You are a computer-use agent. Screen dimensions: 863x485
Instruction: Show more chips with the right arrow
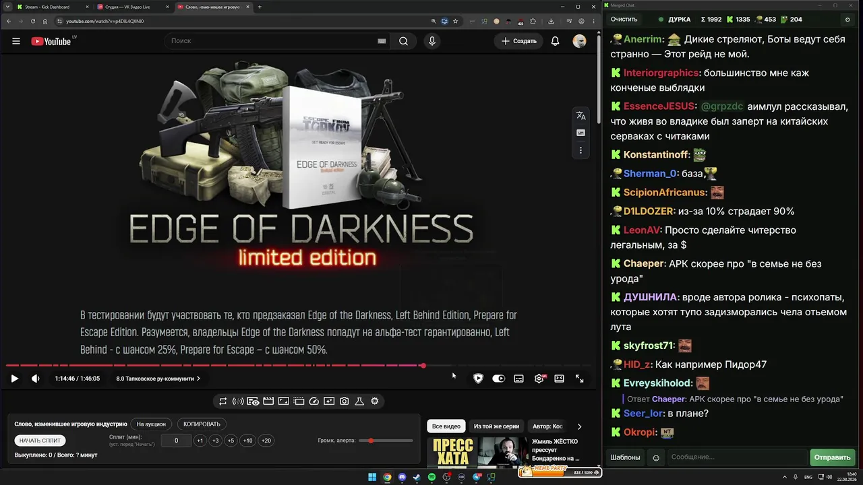coord(579,426)
